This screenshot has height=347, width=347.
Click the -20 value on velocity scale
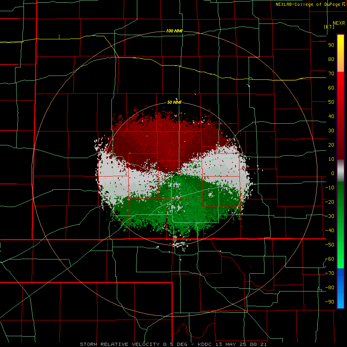pyautogui.click(x=330, y=202)
